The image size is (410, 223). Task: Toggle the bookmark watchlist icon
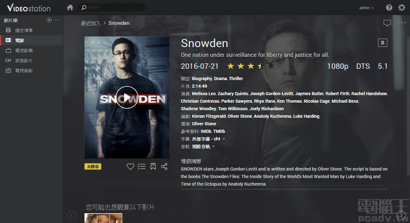[x=153, y=166]
